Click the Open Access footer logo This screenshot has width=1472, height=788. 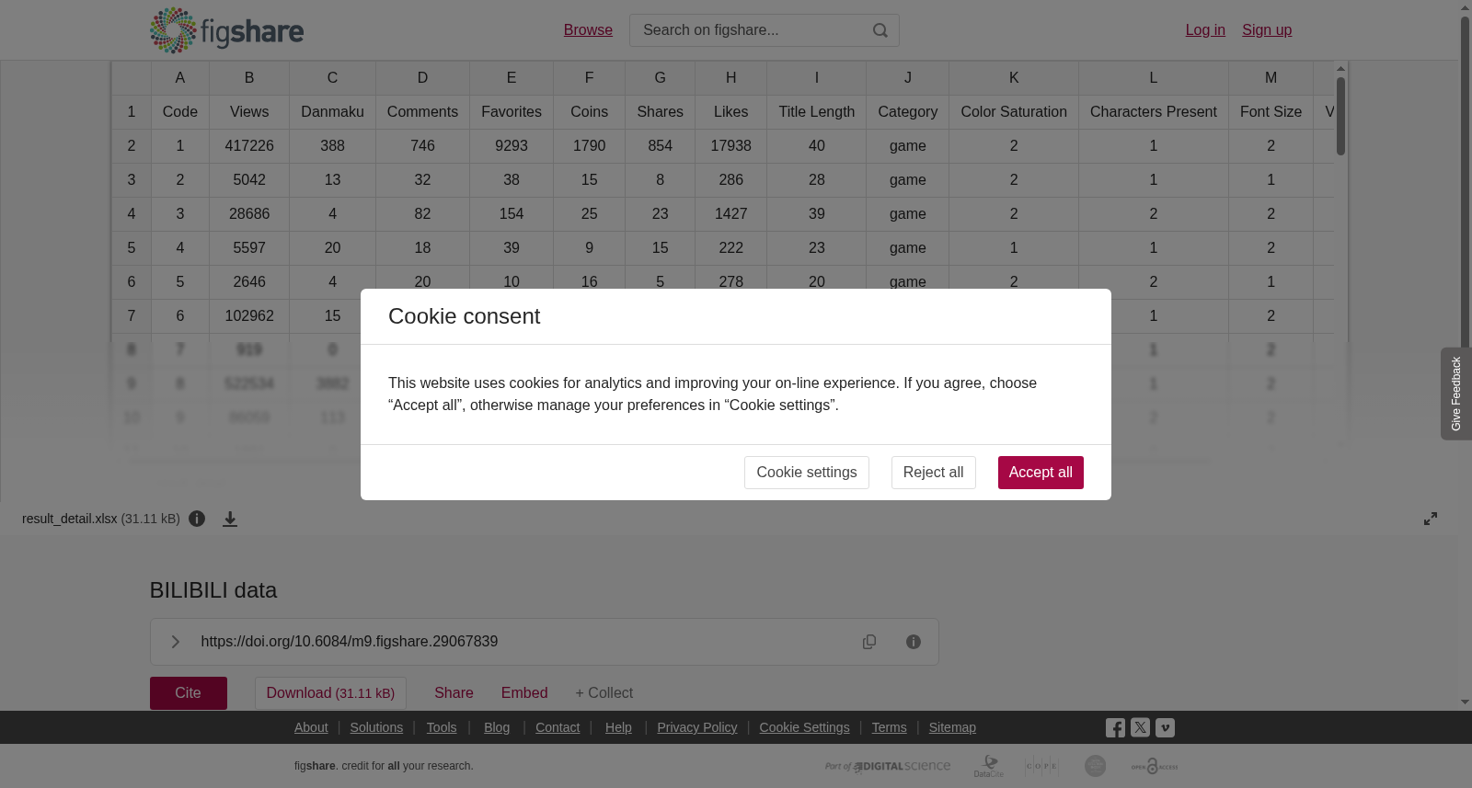[1155, 766]
